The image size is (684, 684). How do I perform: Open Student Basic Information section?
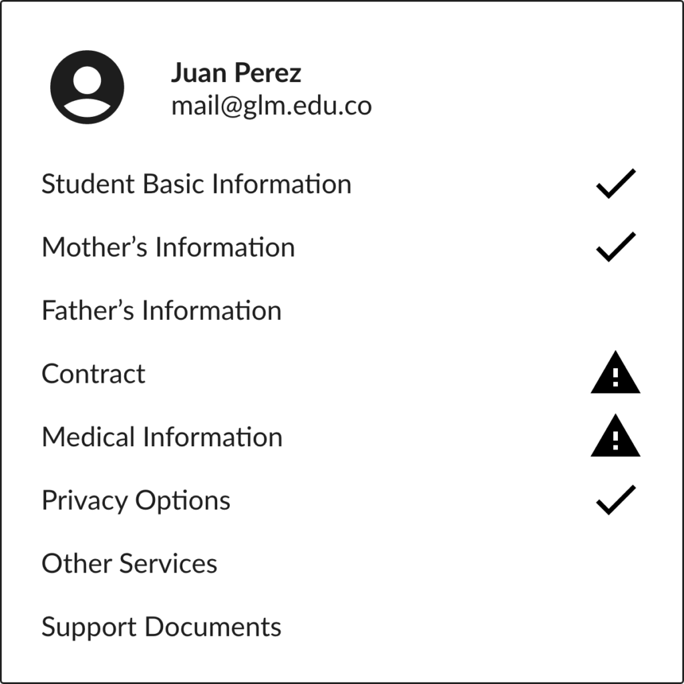(196, 184)
